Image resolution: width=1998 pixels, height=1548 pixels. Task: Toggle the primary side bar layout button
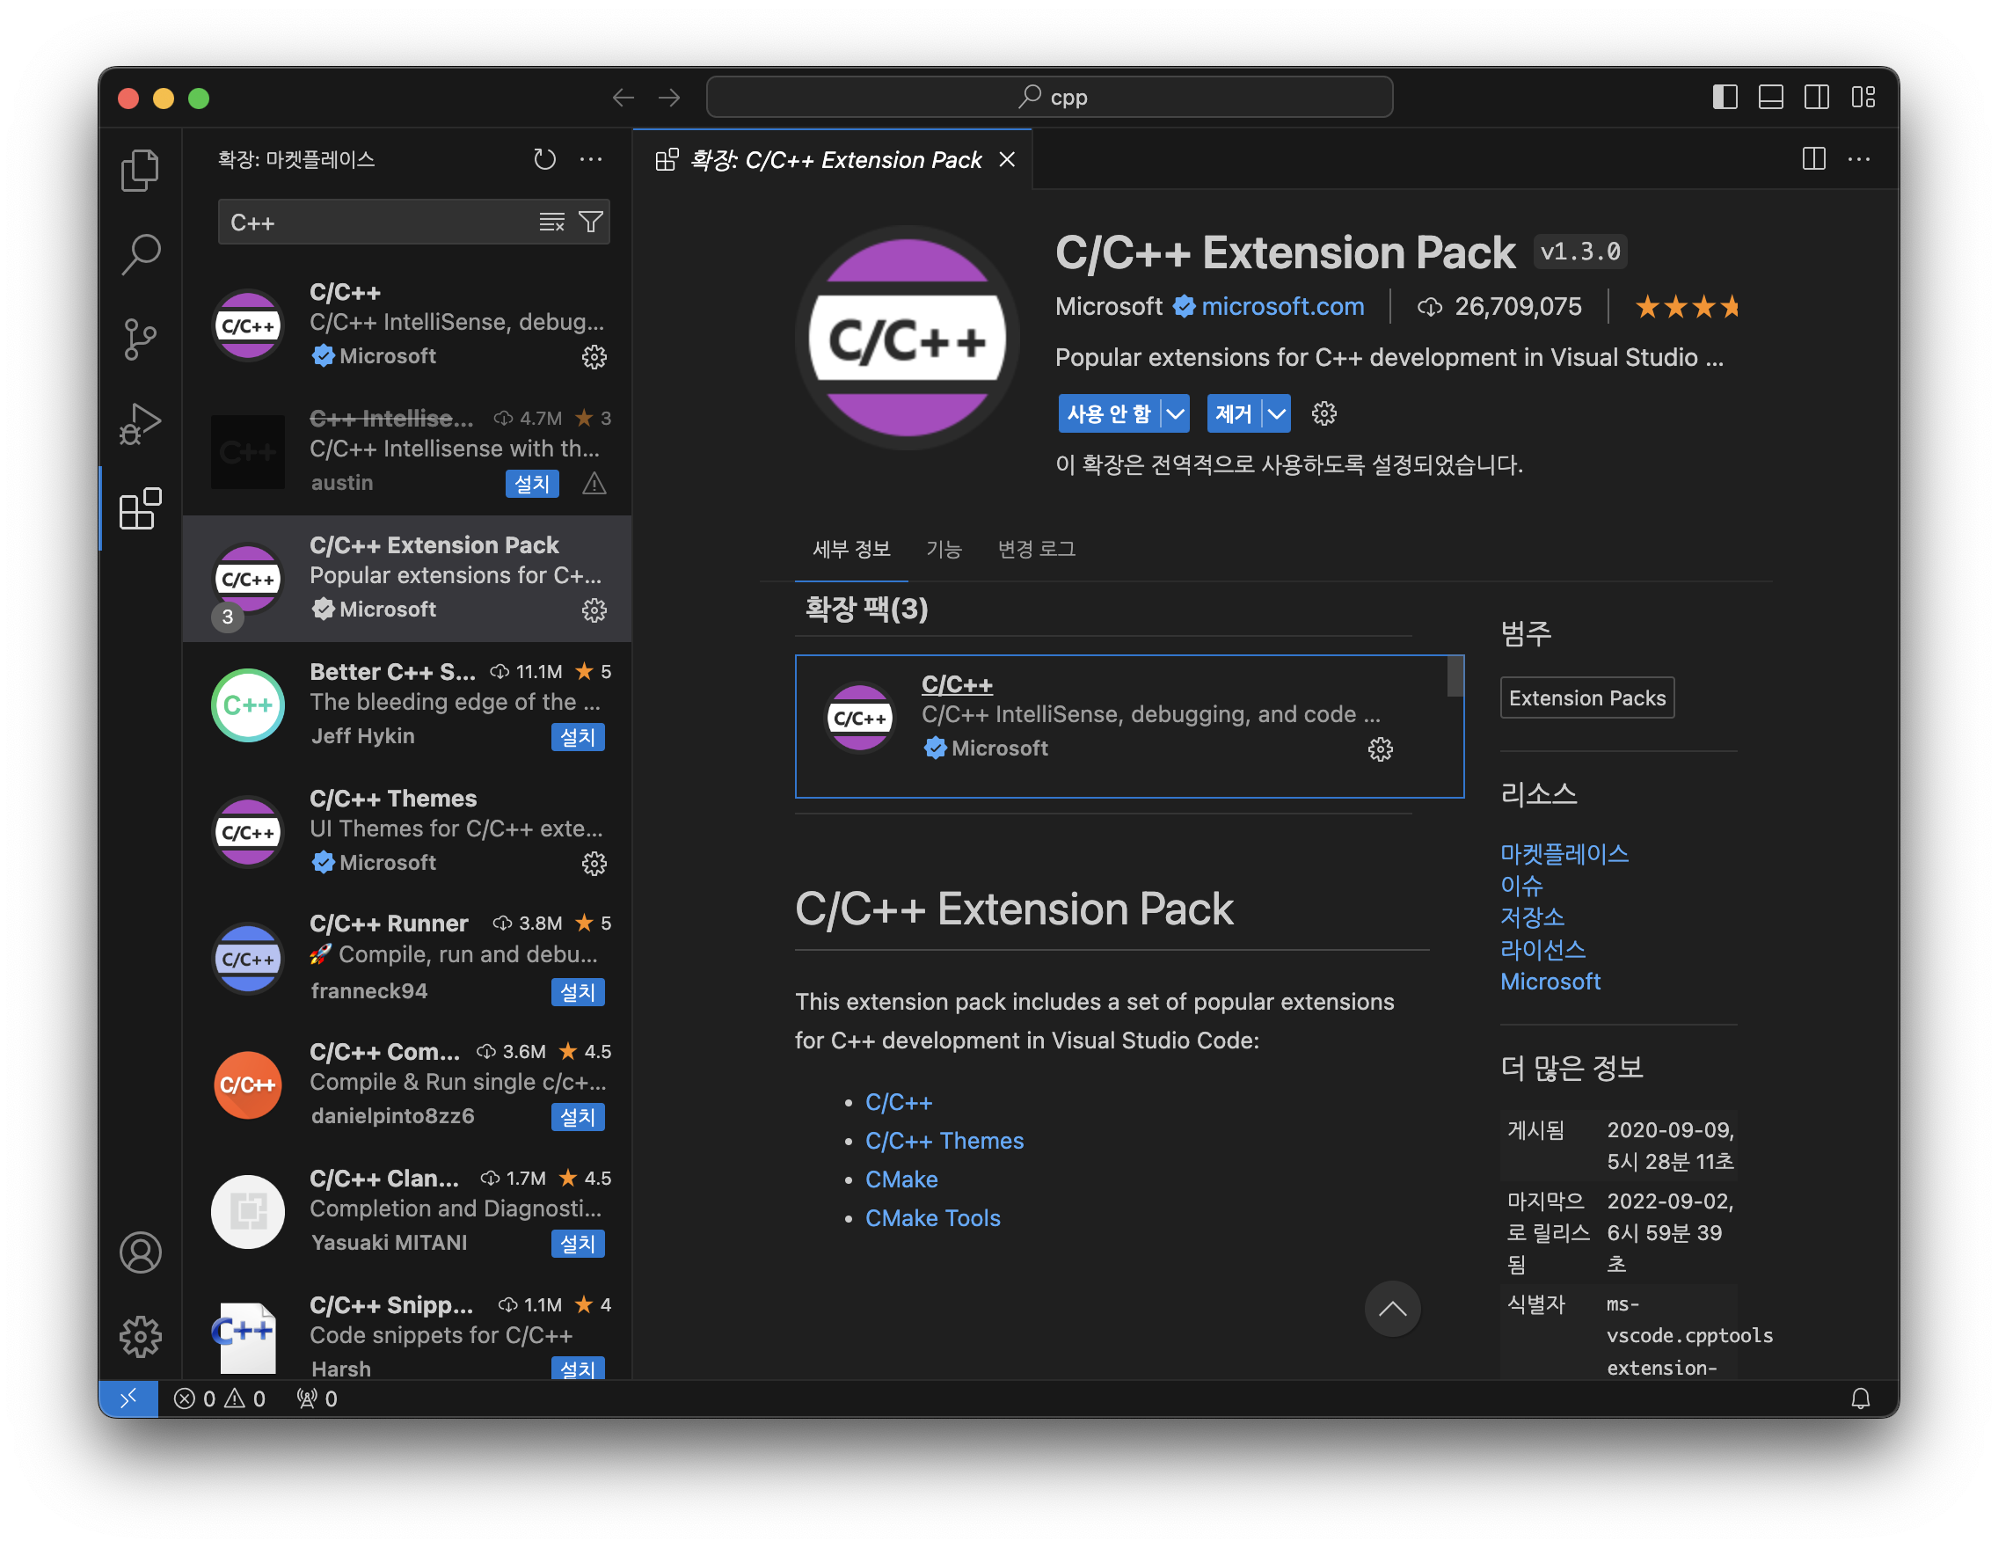(1725, 97)
